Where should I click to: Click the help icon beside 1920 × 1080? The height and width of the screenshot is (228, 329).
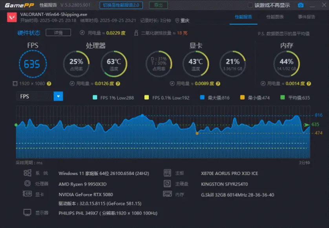coord(49,83)
